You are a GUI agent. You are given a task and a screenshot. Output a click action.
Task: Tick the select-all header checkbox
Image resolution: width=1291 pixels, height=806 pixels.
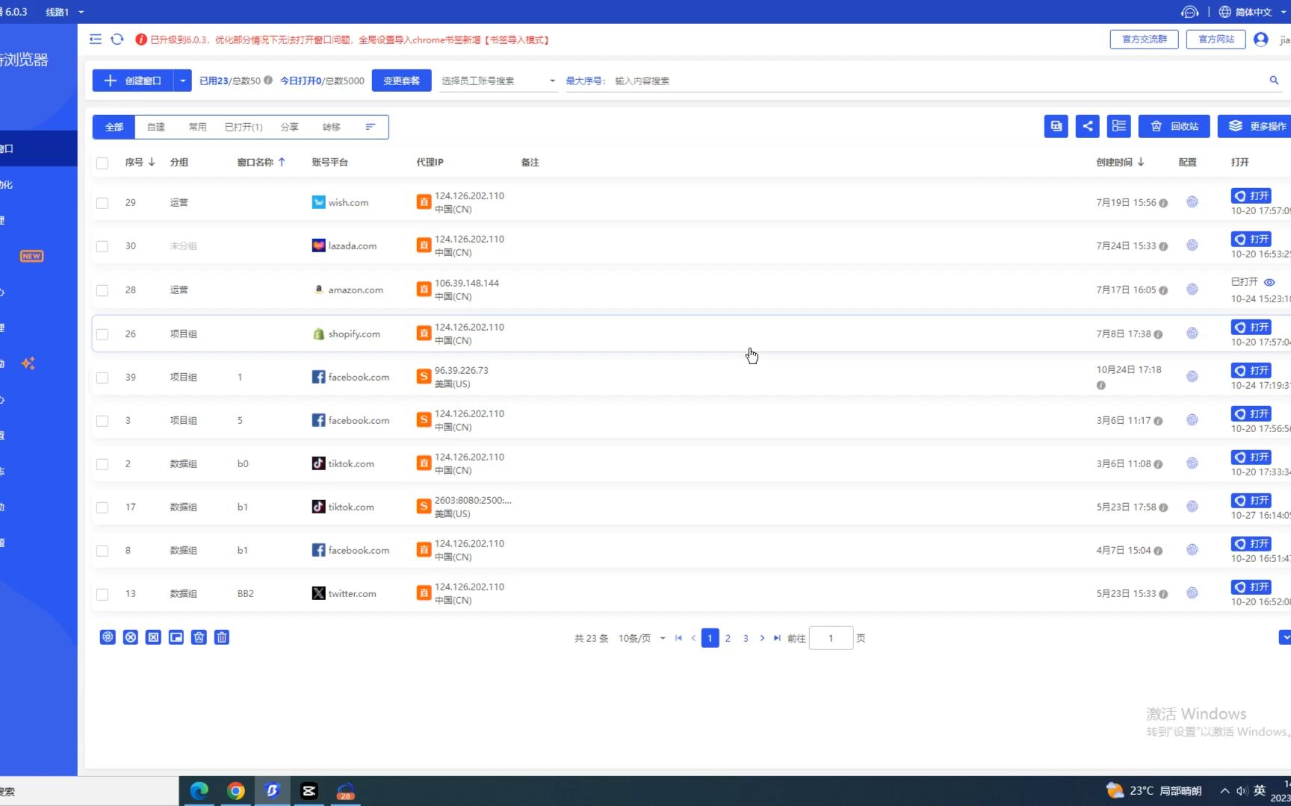(102, 163)
